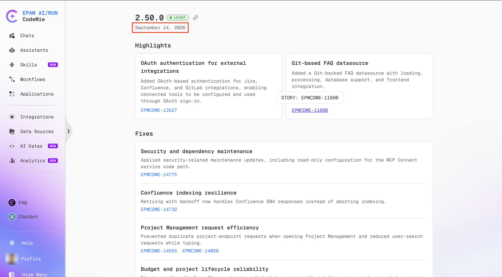
Task: Open ticket link EPMCDME-14732
Action: (x=159, y=209)
